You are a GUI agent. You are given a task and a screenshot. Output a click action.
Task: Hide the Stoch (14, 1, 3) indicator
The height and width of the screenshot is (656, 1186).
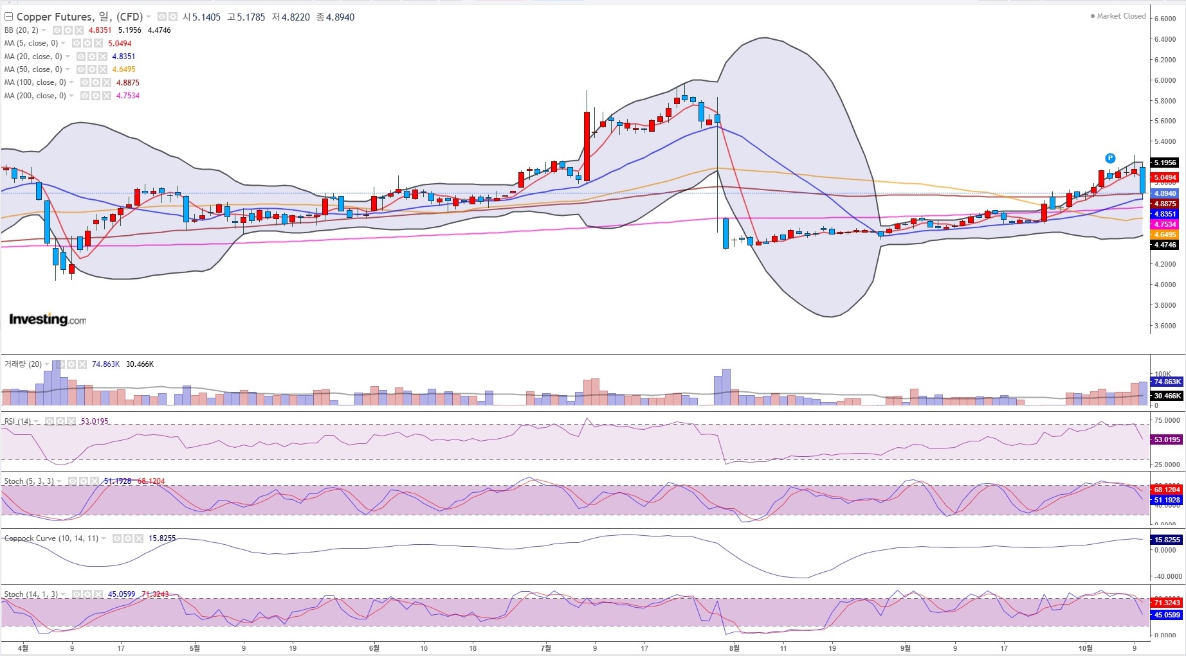click(x=77, y=594)
